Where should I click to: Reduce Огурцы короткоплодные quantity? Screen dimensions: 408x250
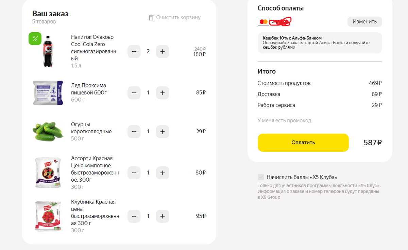pyautogui.click(x=134, y=132)
